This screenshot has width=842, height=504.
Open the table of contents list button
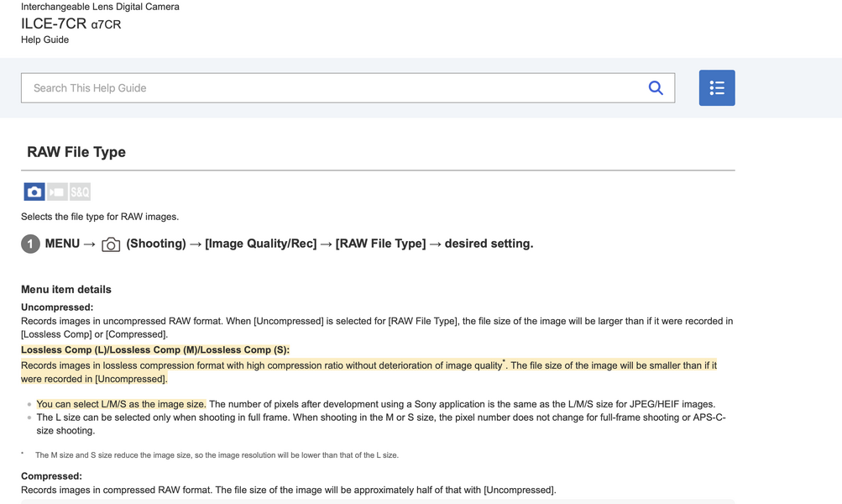pyautogui.click(x=716, y=88)
